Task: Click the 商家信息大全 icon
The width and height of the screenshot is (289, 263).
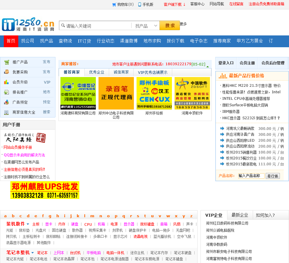Action: (6, 112)
